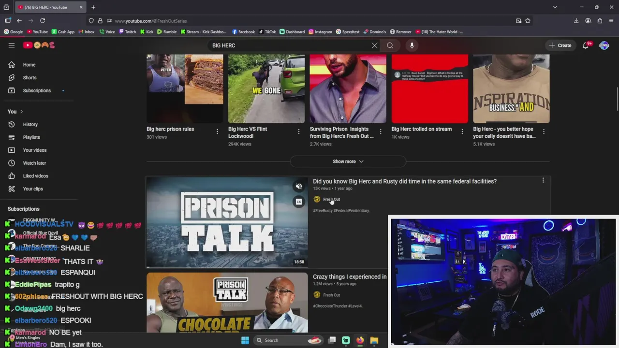
Task: Open Big herc prison rules short thumbnail
Action: 185,88
